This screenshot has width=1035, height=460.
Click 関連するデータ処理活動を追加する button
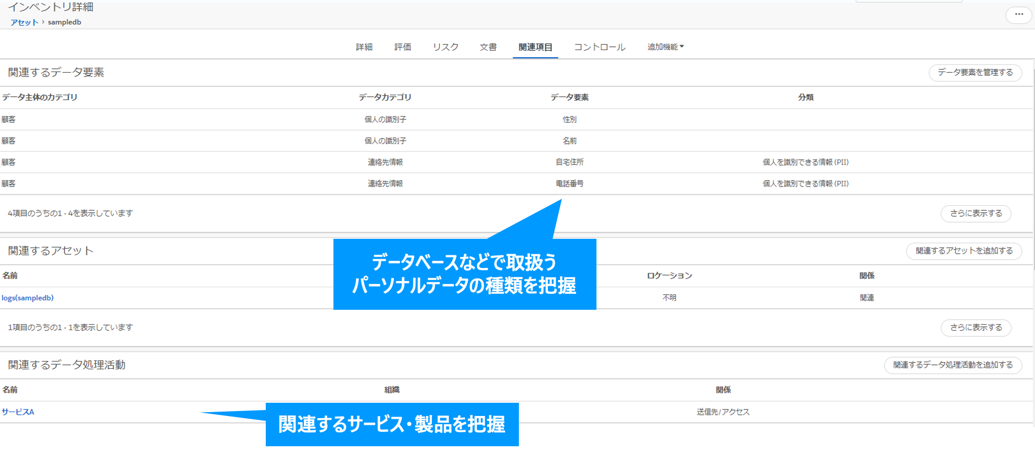pos(952,365)
